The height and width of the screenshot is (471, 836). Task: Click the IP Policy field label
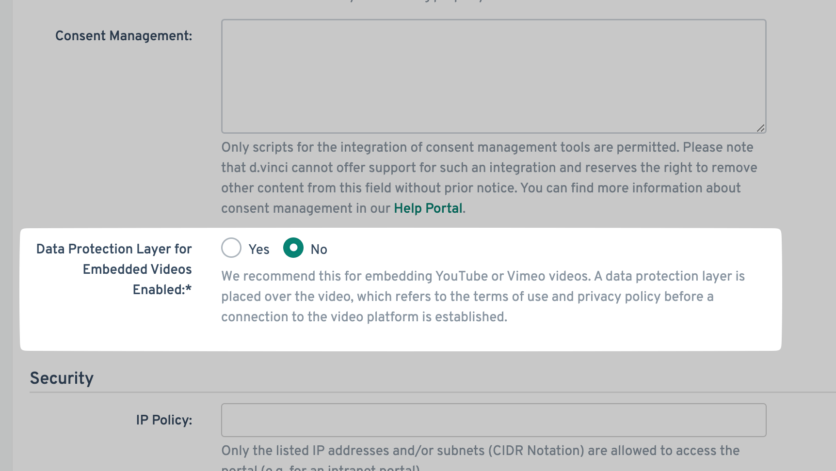(x=164, y=420)
